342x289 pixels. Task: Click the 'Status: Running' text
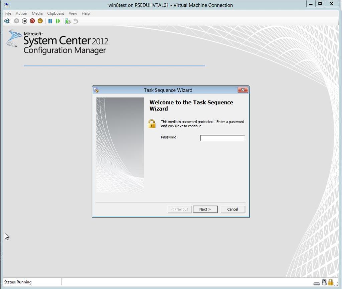[18, 282]
